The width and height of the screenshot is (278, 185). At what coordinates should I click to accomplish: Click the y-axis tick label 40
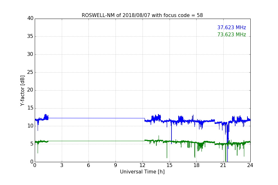[x=30, y=18]
